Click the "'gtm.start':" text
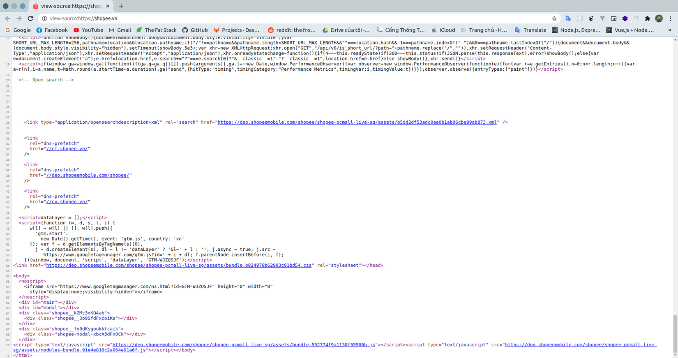 click(51, 234)
